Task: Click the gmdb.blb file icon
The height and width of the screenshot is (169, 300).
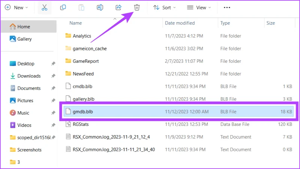Action: pos(68,111)
